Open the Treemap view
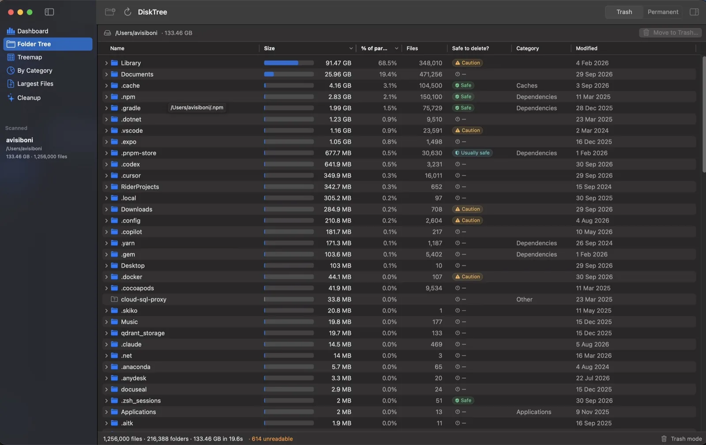Viewport: 706px width, 445px height. 48,57
